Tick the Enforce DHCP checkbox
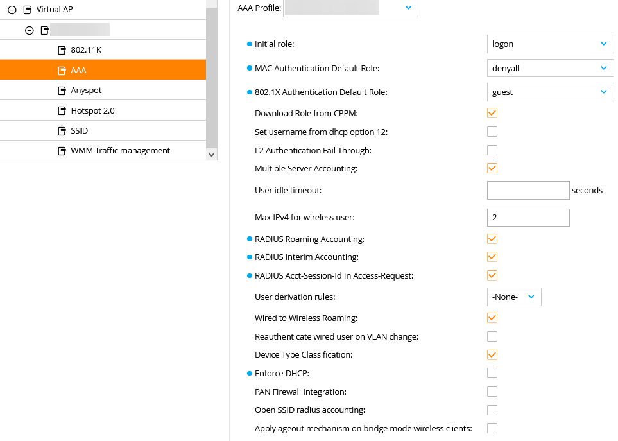The width and height of the screenshot is (618, 441). (492, 373)
